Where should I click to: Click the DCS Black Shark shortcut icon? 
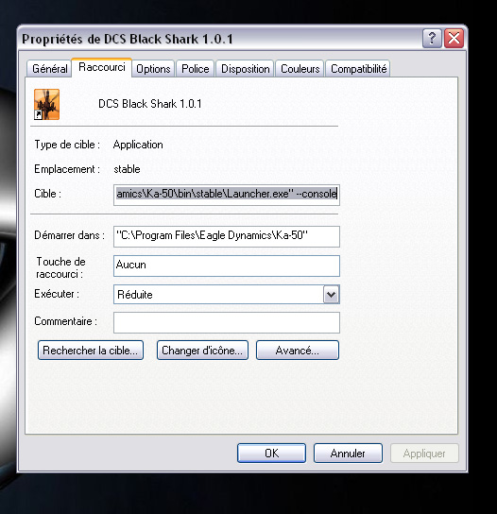[47, 104]
